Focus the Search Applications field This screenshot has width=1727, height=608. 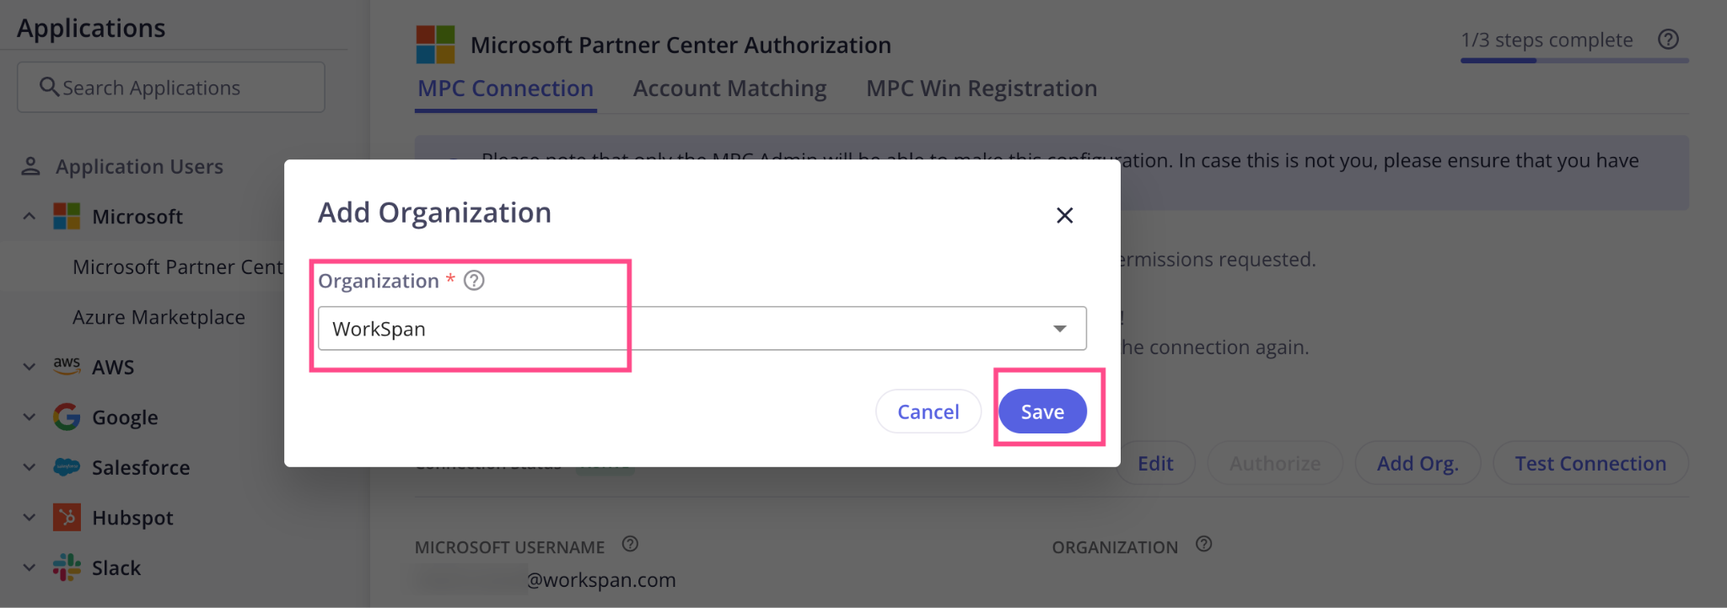(171, 87)
